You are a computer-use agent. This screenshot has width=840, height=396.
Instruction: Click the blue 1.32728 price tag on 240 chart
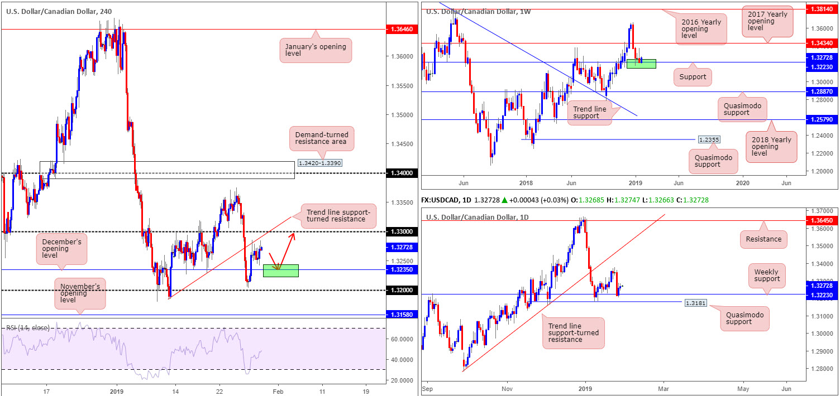coord(402,247)
